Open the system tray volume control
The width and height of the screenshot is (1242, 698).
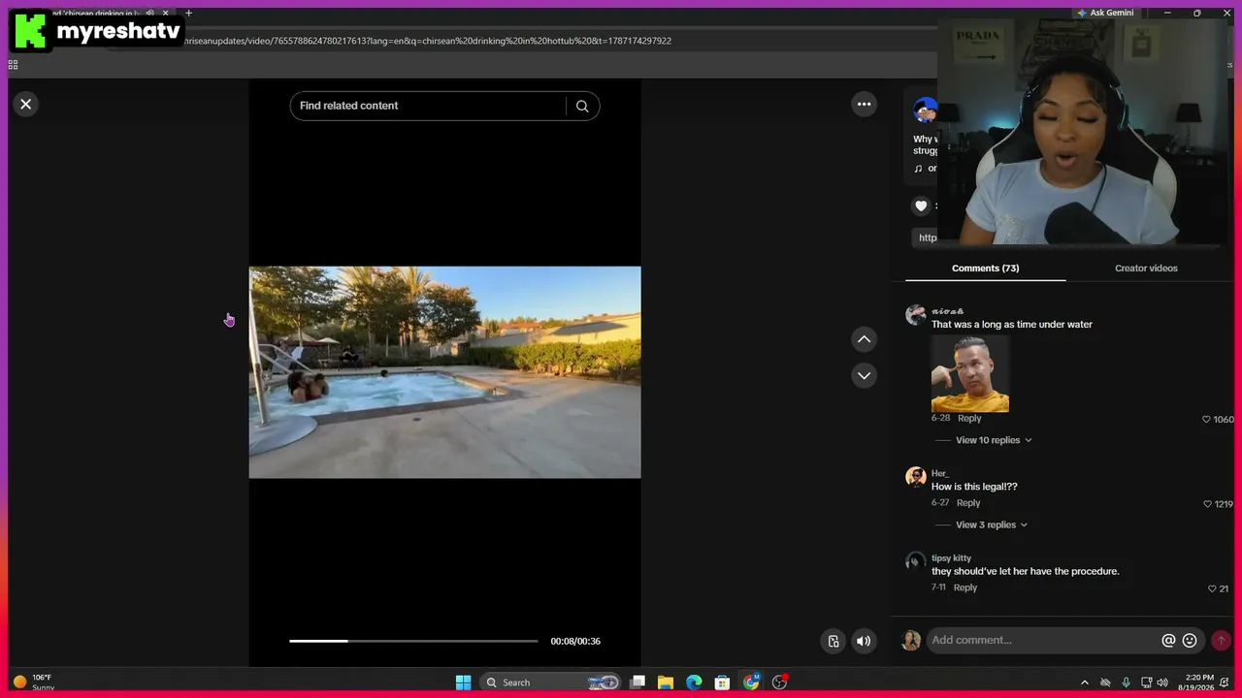pyautogui.click(x=1162, y=682)
